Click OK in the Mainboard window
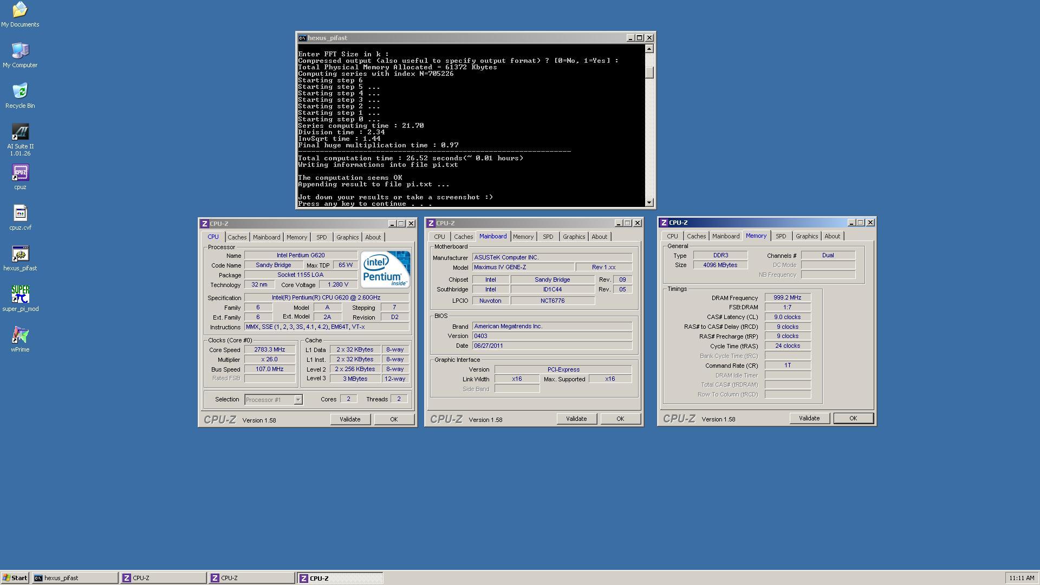1040x585 pixels. [x=620, y=419]
